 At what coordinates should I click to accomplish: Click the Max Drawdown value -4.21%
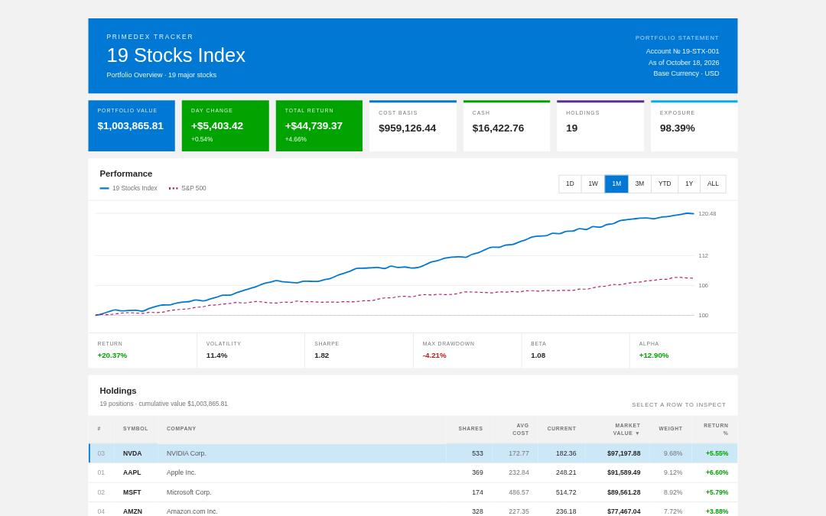coord(434,355)
